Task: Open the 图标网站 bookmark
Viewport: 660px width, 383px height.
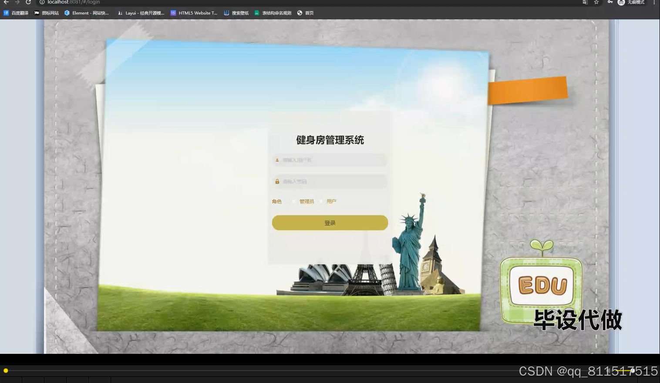Action: click(47, 13)
